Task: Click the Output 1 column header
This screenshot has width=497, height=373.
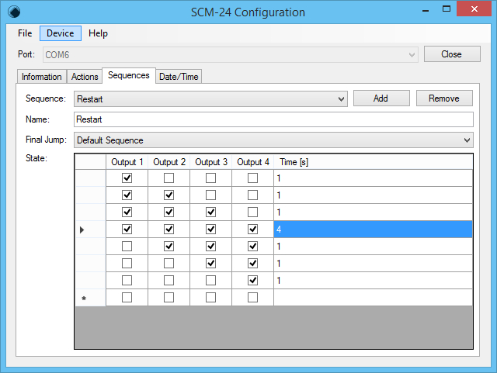Action: coord(127,162)
